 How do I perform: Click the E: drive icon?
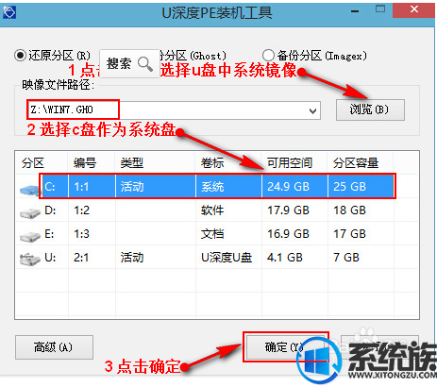click(30, 237)
